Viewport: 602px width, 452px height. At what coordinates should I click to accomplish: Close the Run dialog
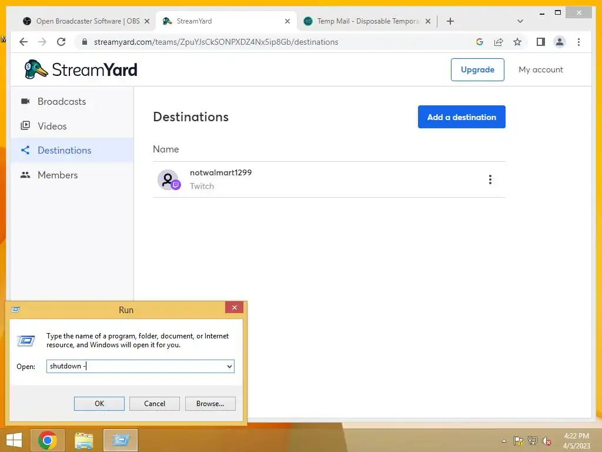click(x=234, y=307)
